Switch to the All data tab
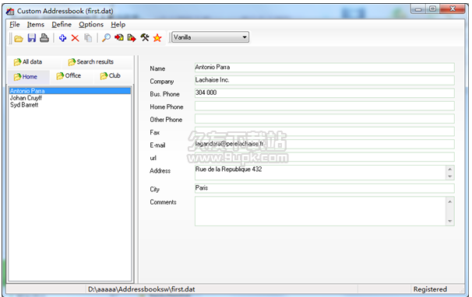Viewport: 472px width, 297px height. 28,62
